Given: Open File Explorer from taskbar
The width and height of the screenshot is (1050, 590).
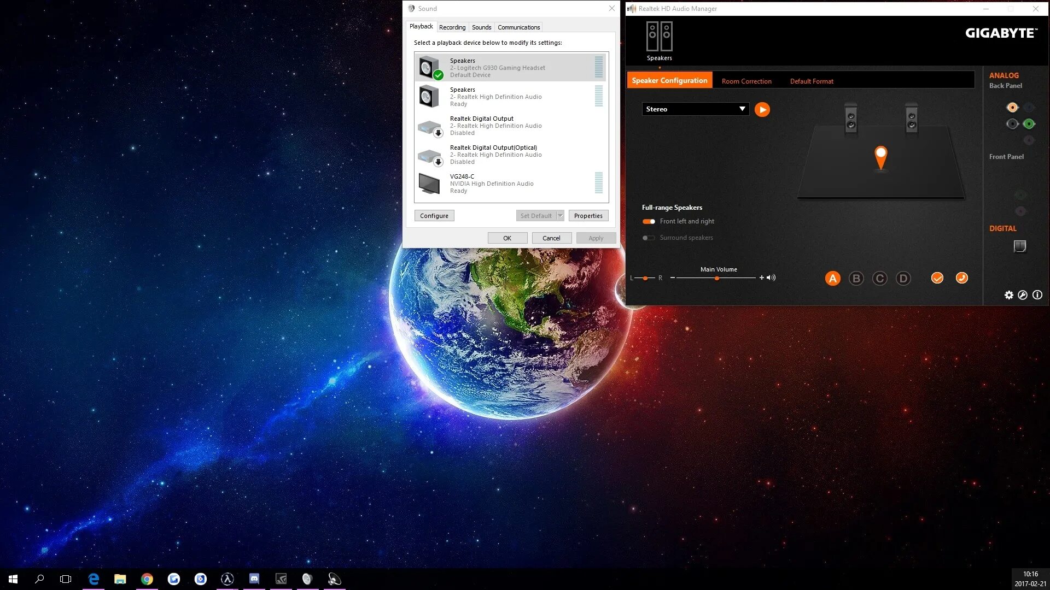Looking at the screenshot, I should [x=120, y=579].
